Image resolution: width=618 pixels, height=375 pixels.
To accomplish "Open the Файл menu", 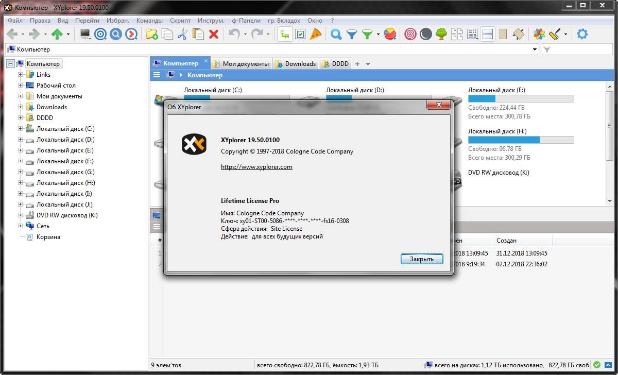I will (15, 21).
